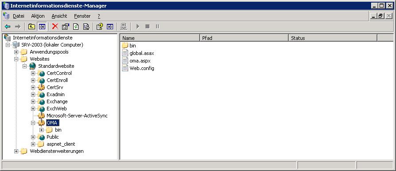The height and width of the screenshot is (171, 396).
Task: Sort by the Name column header
Action: click(160, 38)
